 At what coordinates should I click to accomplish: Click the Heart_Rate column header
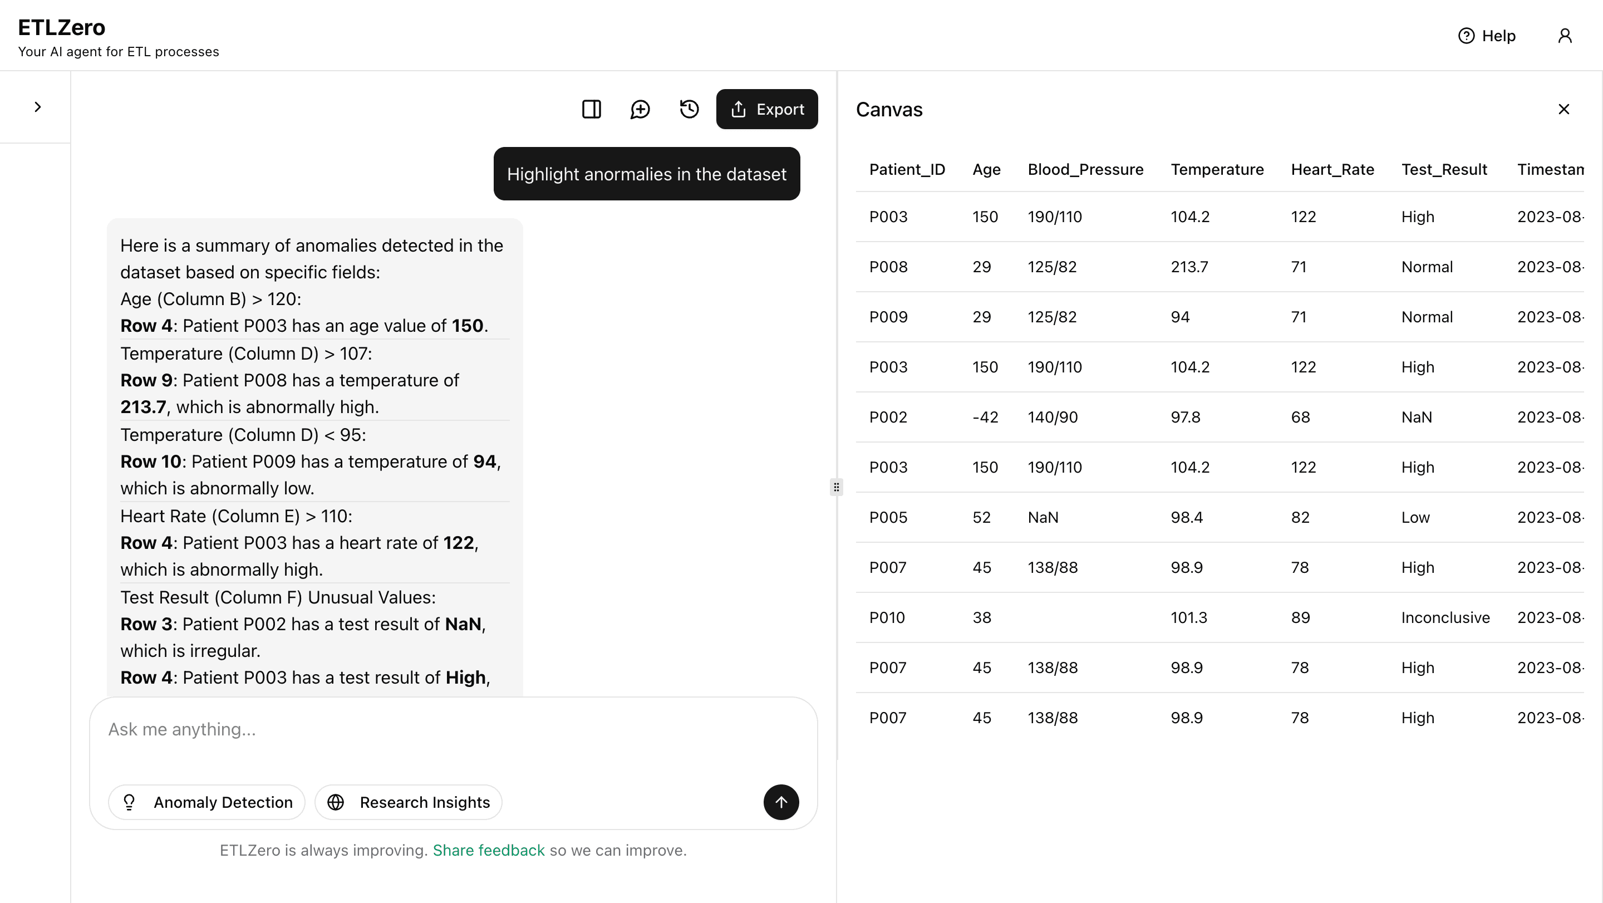tap(1332, 169)
